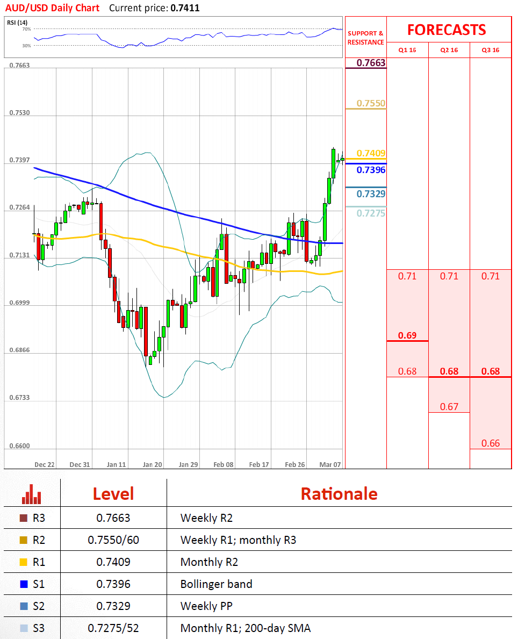
Task: Click the Mar 07 date axis label
Action: pos(330,464)
